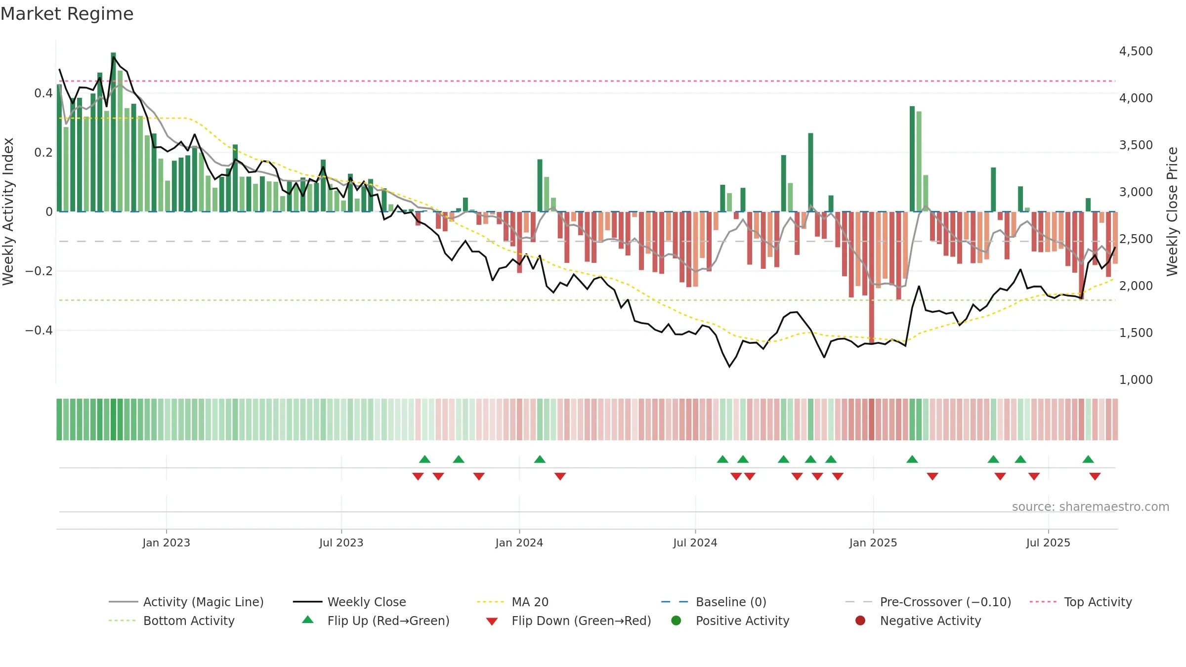Screen dimensions: 1186x667
Task: Toggle the Baseline (0) legend entry
Action: (714, 602)
